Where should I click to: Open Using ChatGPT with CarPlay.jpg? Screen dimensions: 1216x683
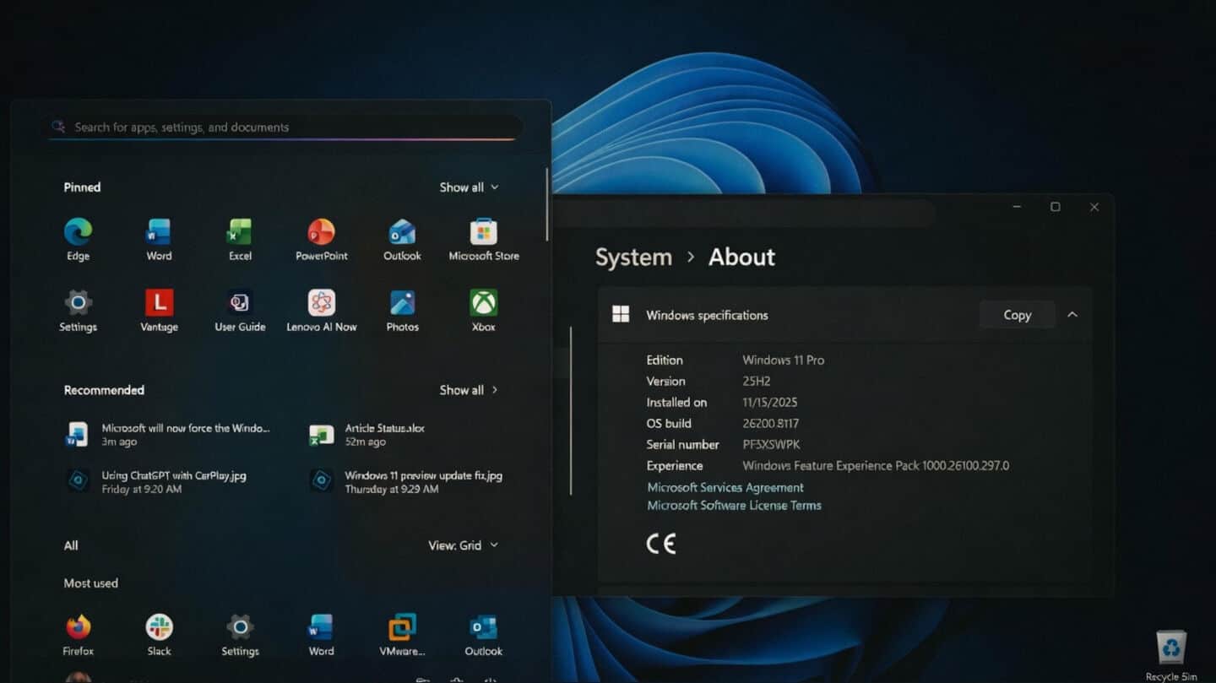[157, 482]
